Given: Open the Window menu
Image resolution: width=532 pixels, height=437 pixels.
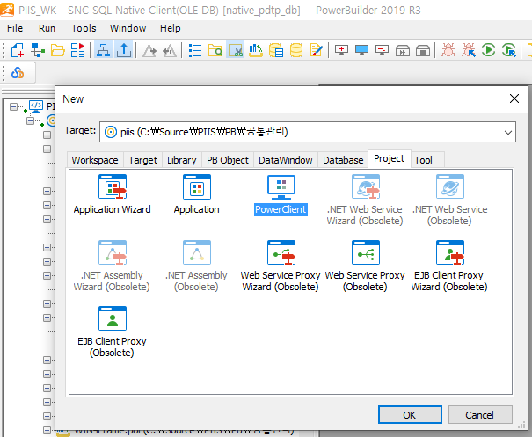Looking at the screenshot, I should (128, 28).
